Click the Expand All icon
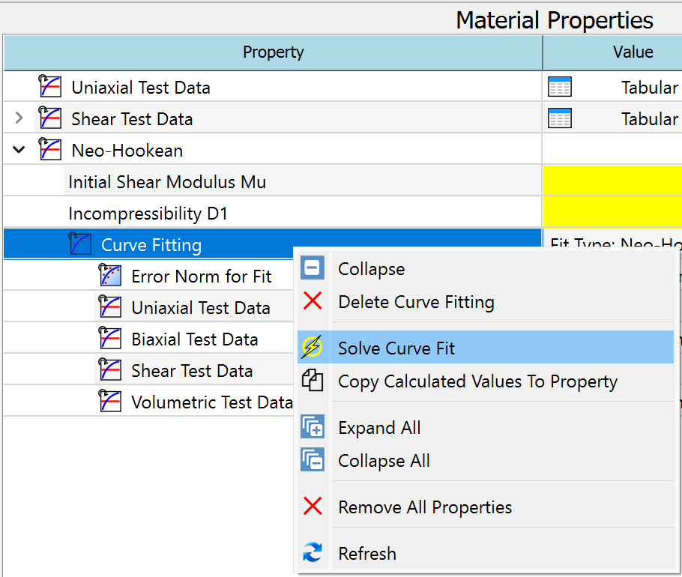 [313, 427]
